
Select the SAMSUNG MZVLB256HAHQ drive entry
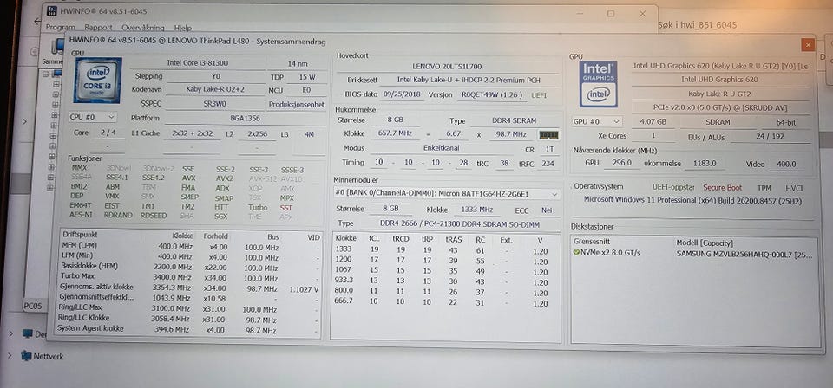[x=744, y=254]
